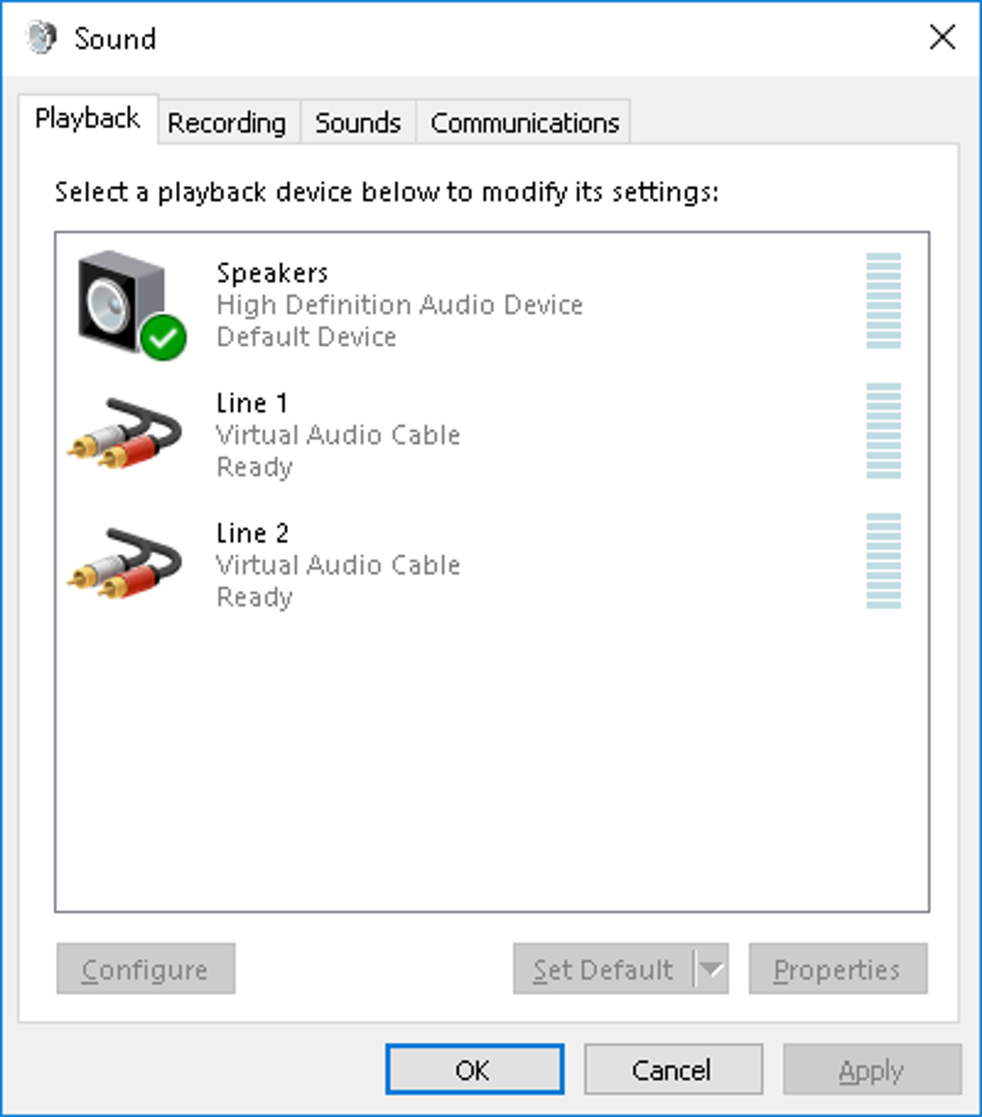Click the Line 2 audio cable icon

pyautogui.click(x=125, y=562)
